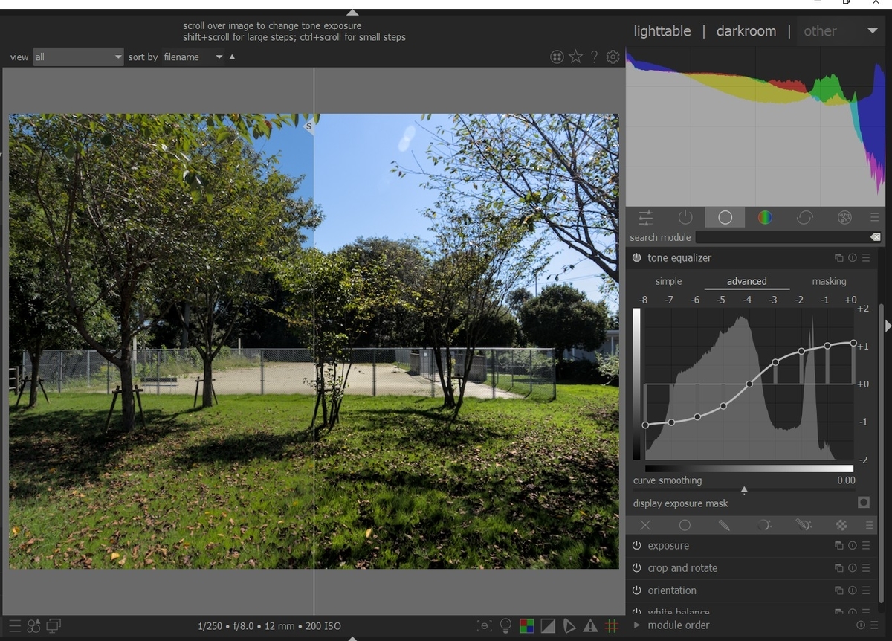Select uniform blending circle icon
Screen dimensions: 892x641
(685, 525)
